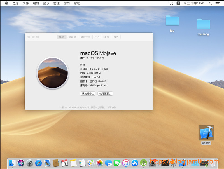Open the 文件 menu
Image resolution: width=224 pixels, height=169 pixels.
click(25, 3)
